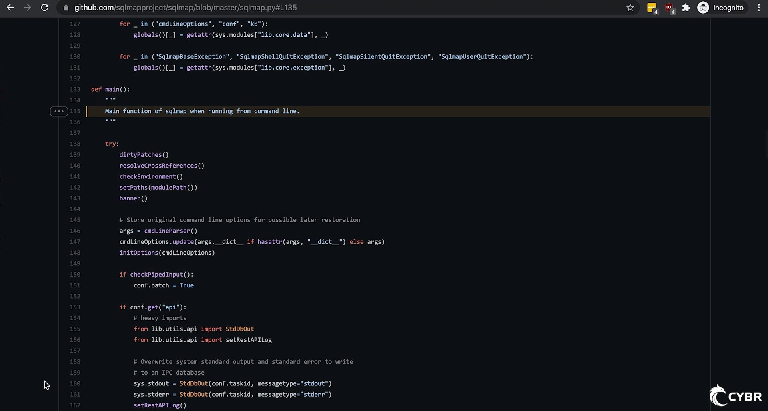This screenshot has height=411, width=768.
Task: Click 'setRestAPILog' import on line 156
Action: click(x=249, y=340)
